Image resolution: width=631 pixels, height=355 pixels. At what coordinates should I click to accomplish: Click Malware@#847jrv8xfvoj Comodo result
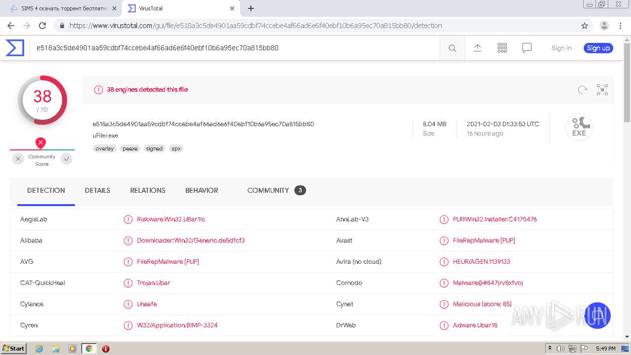(x=488, y=283)
